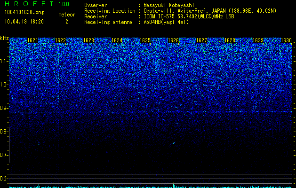Click the 1625 time marker
This screenshot has height=188, width=296.
(x=145, y=40)
